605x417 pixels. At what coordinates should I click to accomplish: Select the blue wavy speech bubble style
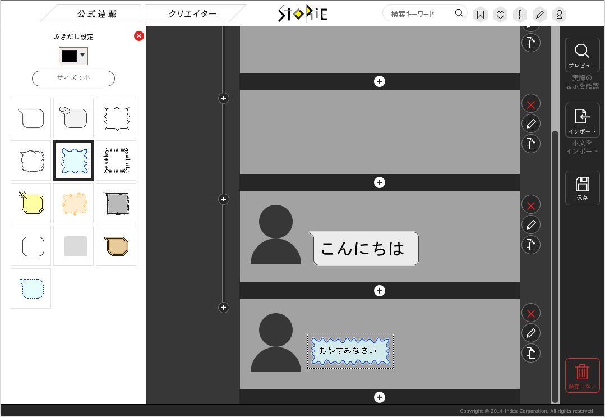coord(73,161)
